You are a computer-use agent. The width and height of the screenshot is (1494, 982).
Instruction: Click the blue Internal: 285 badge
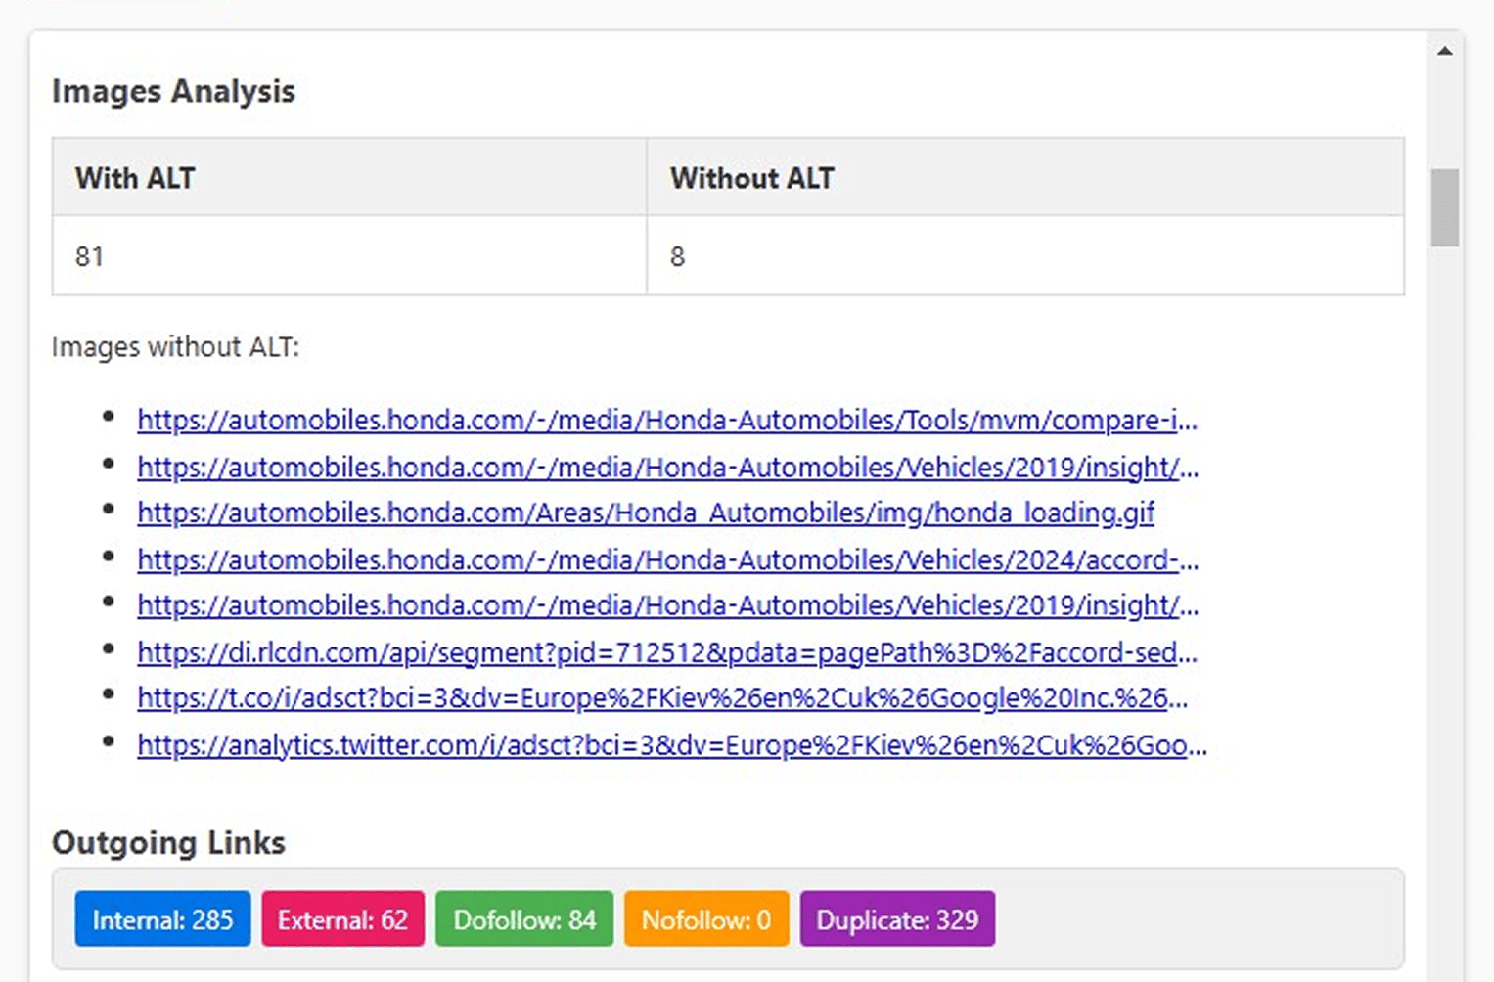pyautogui.click(x=162, y=919)
